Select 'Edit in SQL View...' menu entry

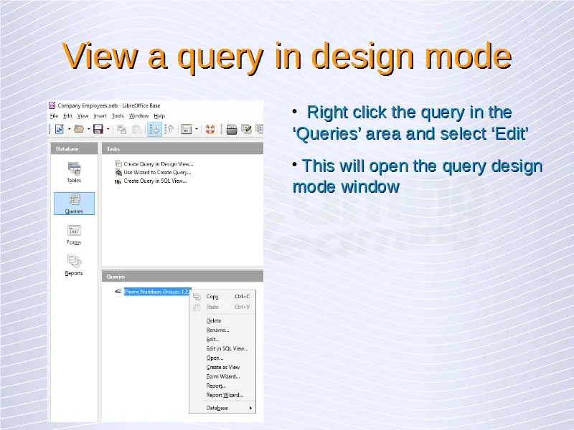(227, 348)
